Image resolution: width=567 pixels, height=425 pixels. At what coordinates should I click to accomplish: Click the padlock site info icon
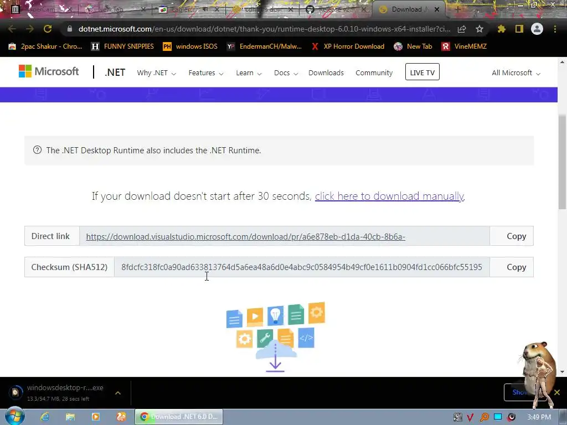(x=70, y=29)
